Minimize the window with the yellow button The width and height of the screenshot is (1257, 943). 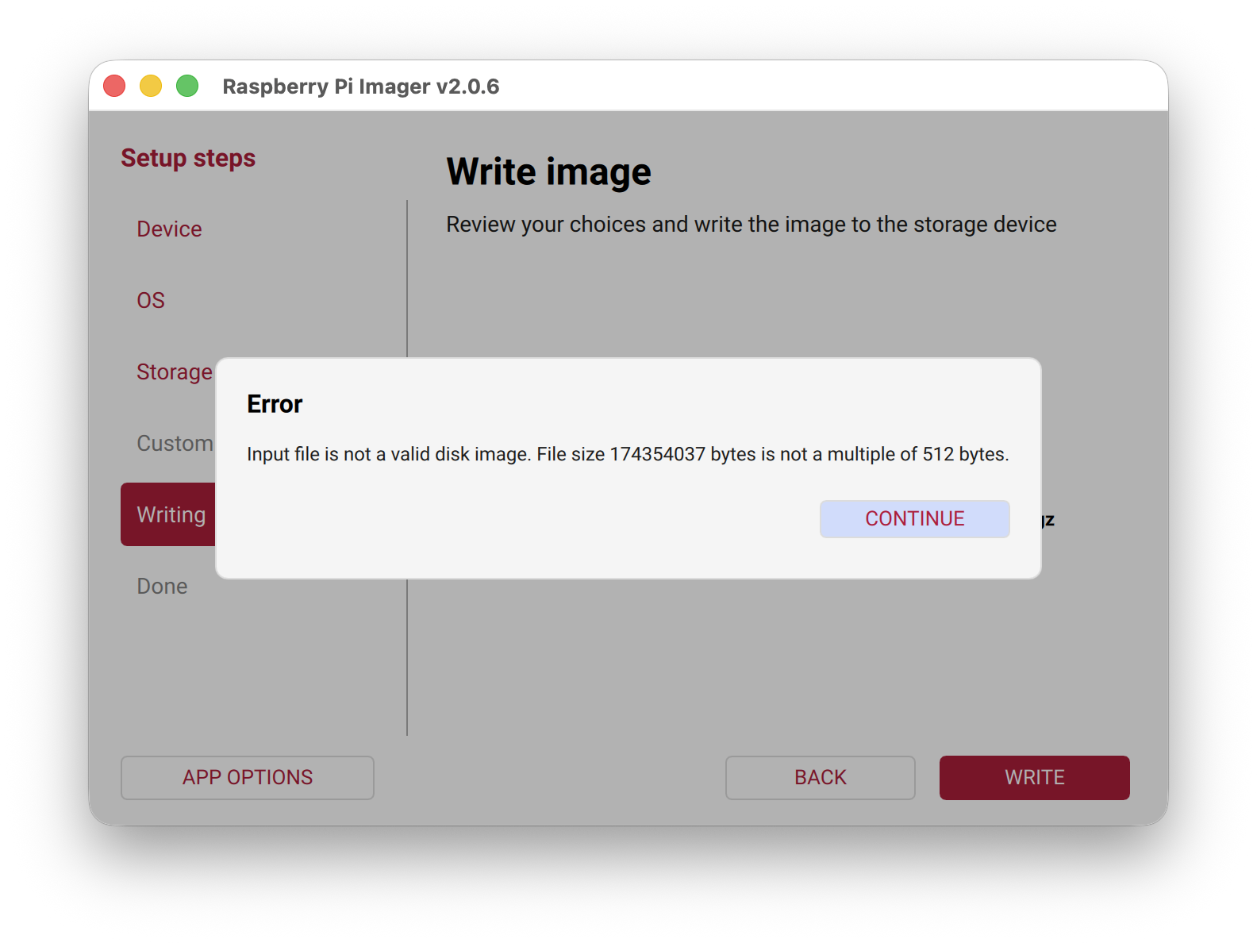[x=151, y=86]
